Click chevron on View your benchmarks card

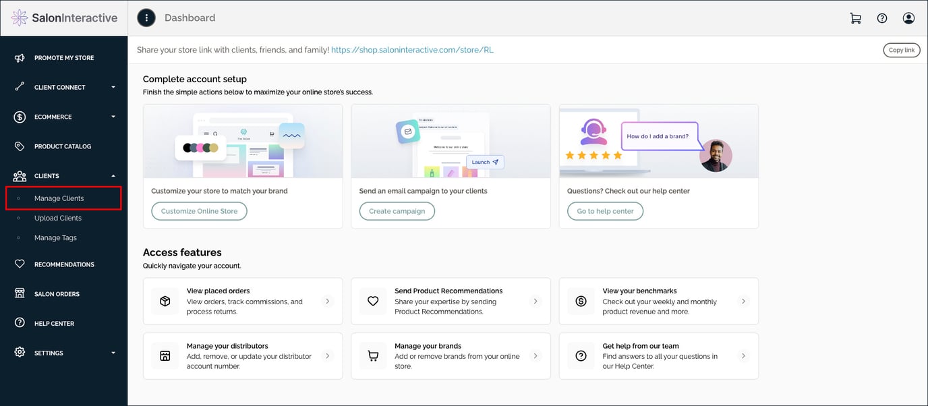[743, 301]
